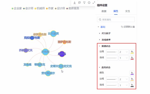The height and width of the screenshot is (94, 150).
Task: Click the download icon in chart toolbar
Action: click(74, 3)
